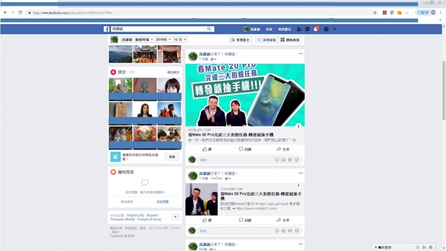
Task: Click comment field under YouTube post
Action: tap(249, 231)
